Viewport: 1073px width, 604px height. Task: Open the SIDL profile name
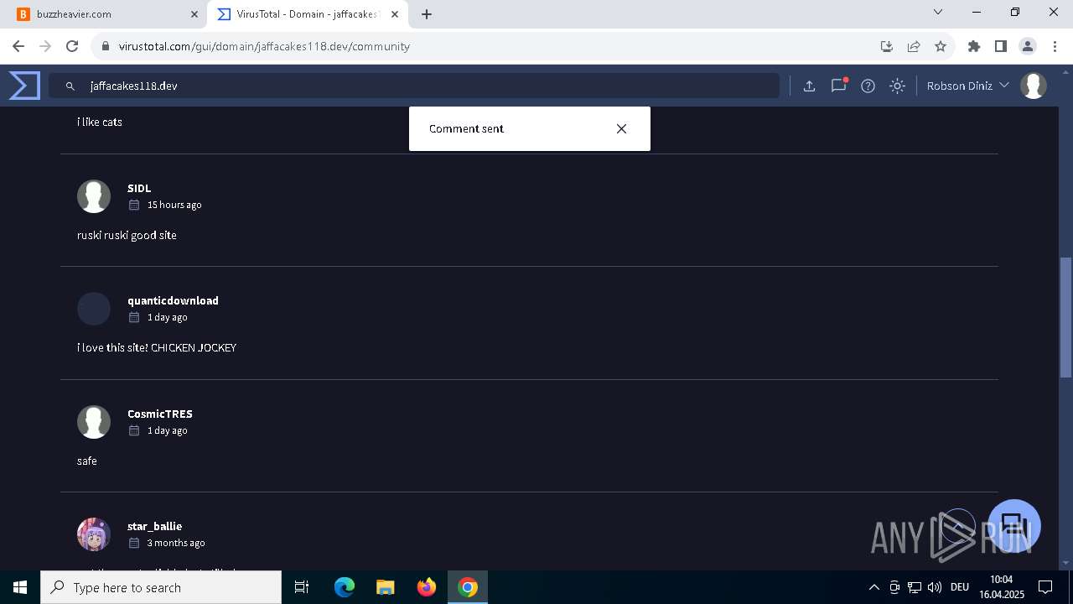(x=139, y=188)
